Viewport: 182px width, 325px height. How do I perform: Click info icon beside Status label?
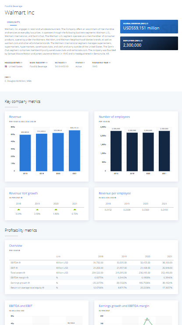click(x=84, y=62)
